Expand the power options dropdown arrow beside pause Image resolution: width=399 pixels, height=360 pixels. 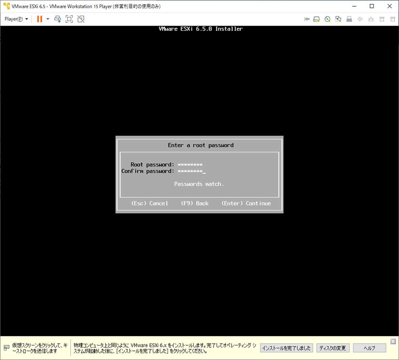pyautogui.click(x=47, y=19)
